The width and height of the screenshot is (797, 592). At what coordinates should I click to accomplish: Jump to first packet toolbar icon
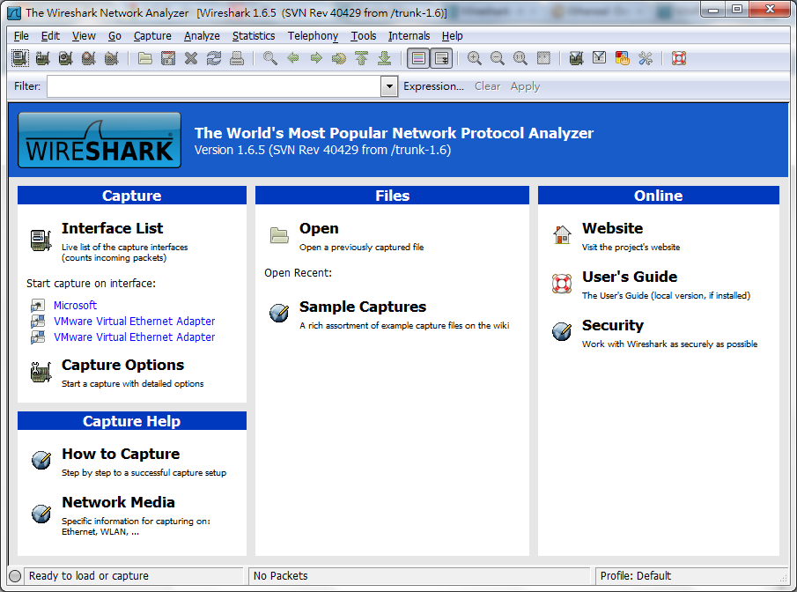pos(362,58)
